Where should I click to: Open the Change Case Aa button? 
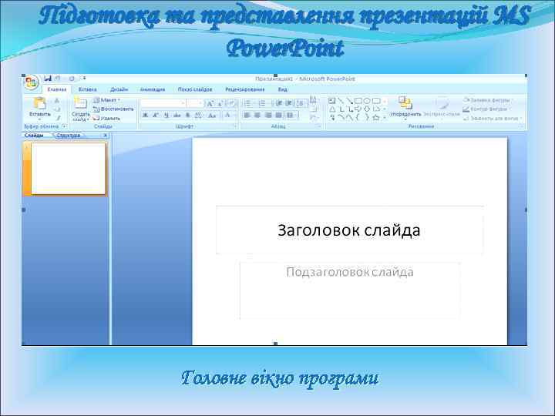(x=212, y=116)
